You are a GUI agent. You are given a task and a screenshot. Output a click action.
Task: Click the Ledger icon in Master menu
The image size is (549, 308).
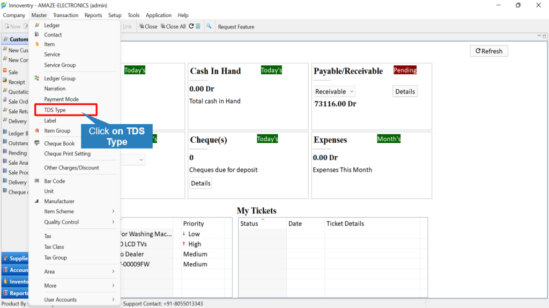37,25
